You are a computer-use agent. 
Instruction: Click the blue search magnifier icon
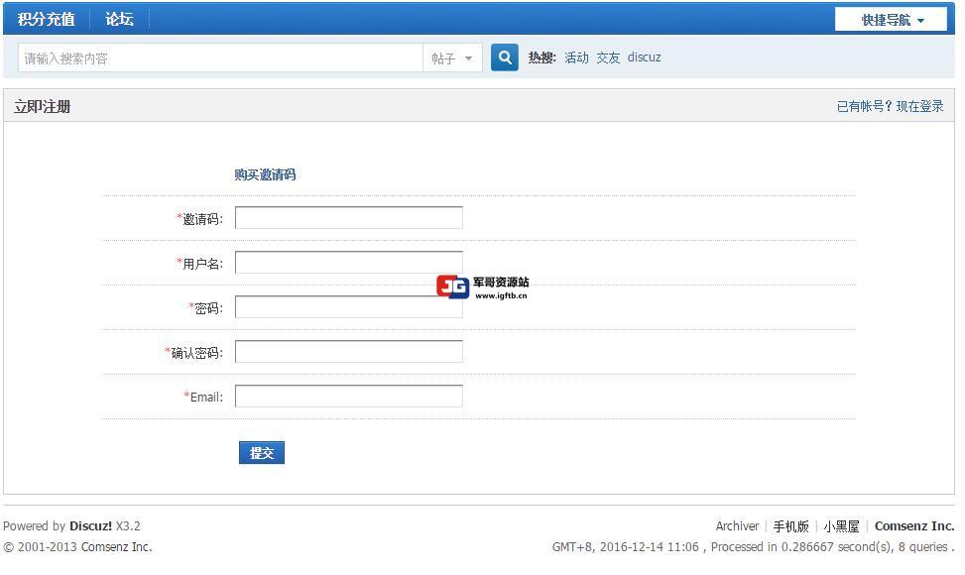pos(505,57)
